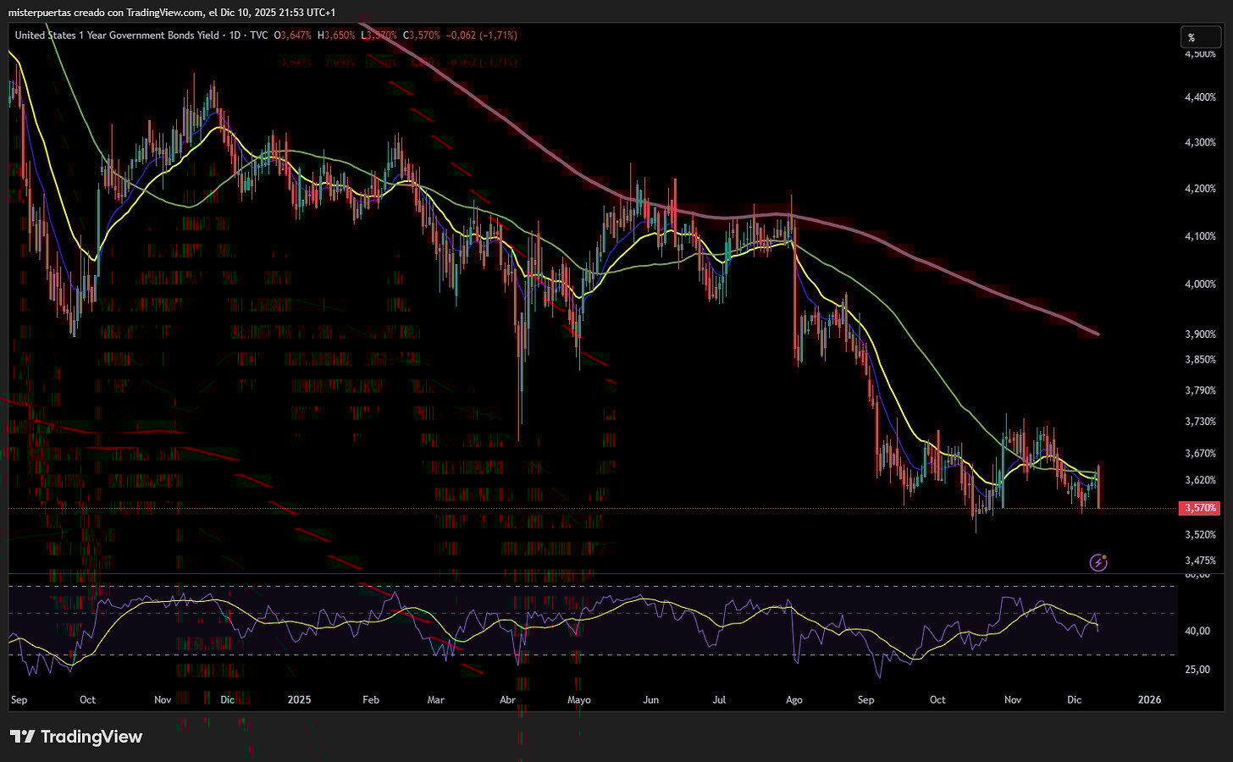The width and height of the screenshot is (1233, 762).
Task: Click the 3,620% price axis label
Action: 1200,480
